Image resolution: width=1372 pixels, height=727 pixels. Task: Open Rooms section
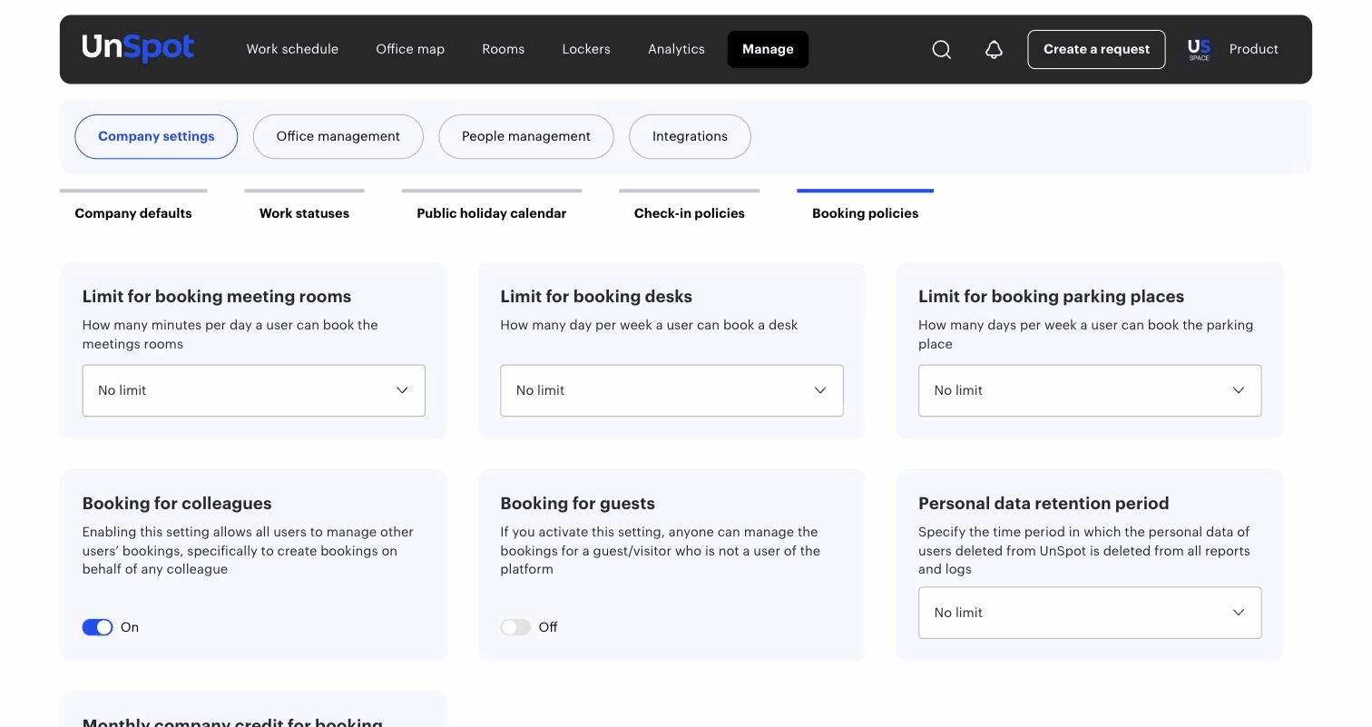point(504,49)
